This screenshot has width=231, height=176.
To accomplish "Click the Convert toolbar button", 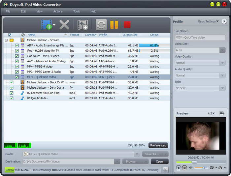I will pyautogui.click(x=101, y=25).
